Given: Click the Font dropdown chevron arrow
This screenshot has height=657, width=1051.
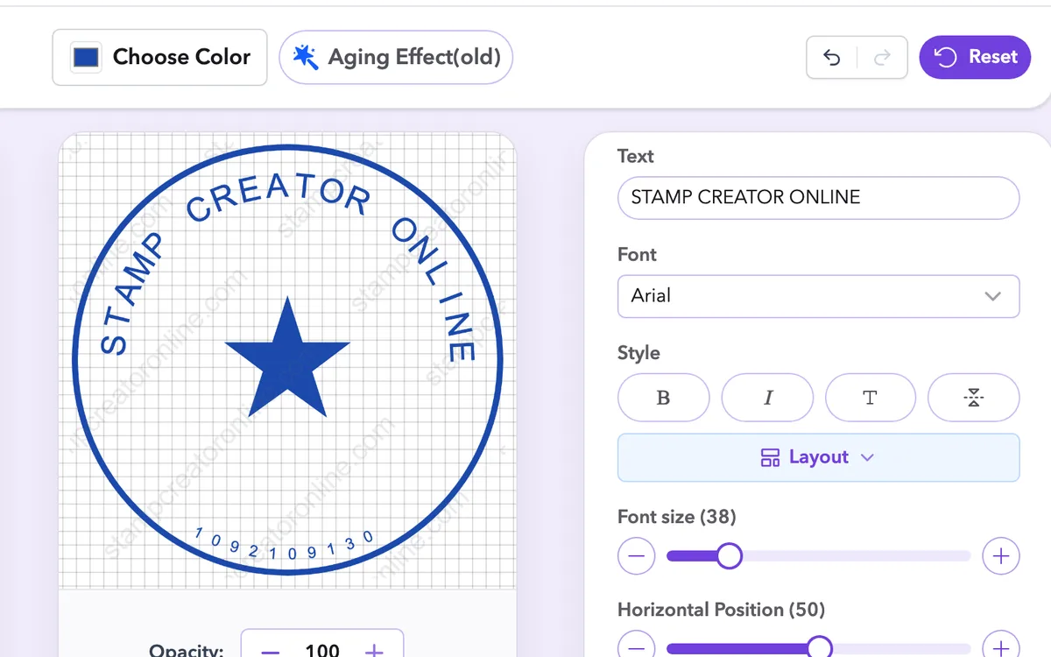Looking at the screenshot, I should pyautogui.click(x=992, y=296).
